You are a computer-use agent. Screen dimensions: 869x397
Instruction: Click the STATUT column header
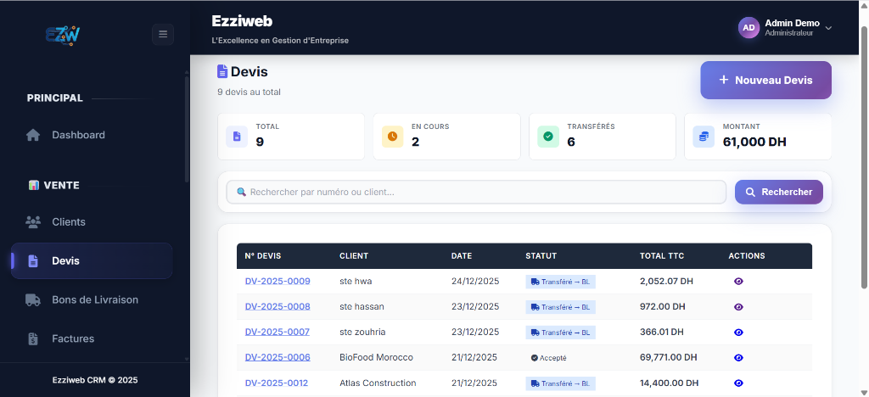541,256
